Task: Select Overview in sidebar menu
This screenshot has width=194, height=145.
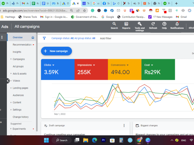Action: [22, 37]
